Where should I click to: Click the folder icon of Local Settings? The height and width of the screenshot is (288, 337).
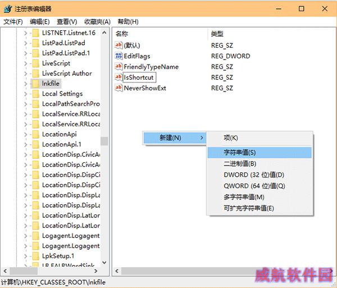pyautogui.click(x=36, y=94)
